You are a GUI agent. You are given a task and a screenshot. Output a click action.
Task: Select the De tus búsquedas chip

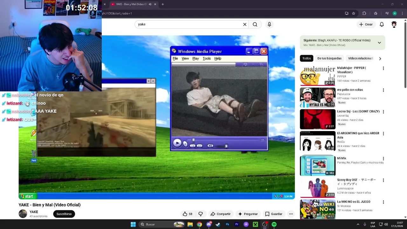pyautogui.click(x=329, y=58)
